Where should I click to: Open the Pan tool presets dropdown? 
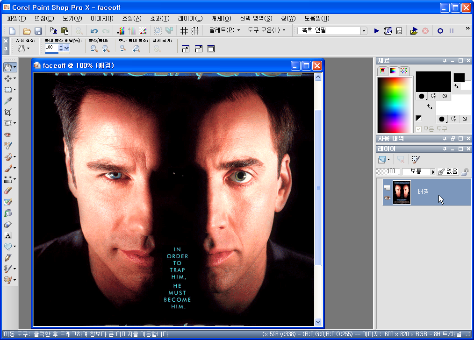coord(28,49)
